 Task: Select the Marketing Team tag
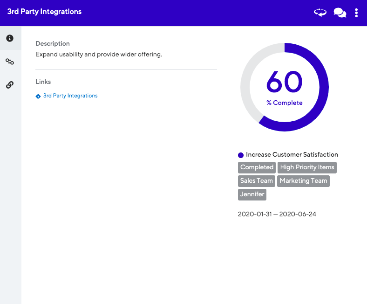303,181
